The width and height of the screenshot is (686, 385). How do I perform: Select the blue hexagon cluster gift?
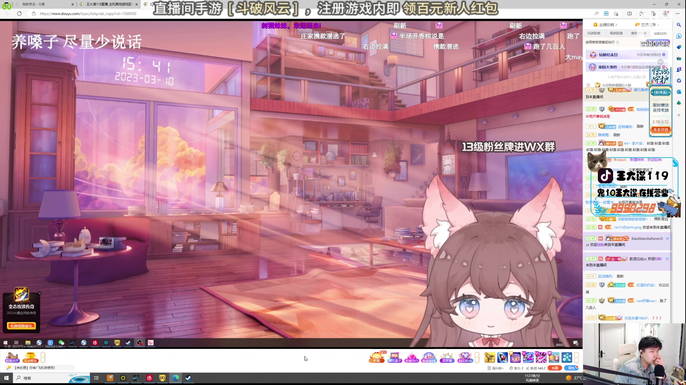coord(567,357)
